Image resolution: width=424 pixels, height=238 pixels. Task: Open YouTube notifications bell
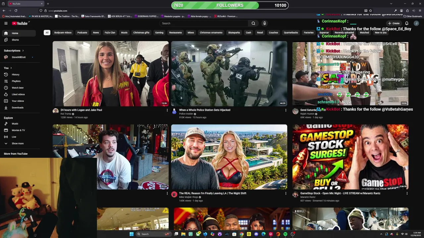(x=407, y=23)
